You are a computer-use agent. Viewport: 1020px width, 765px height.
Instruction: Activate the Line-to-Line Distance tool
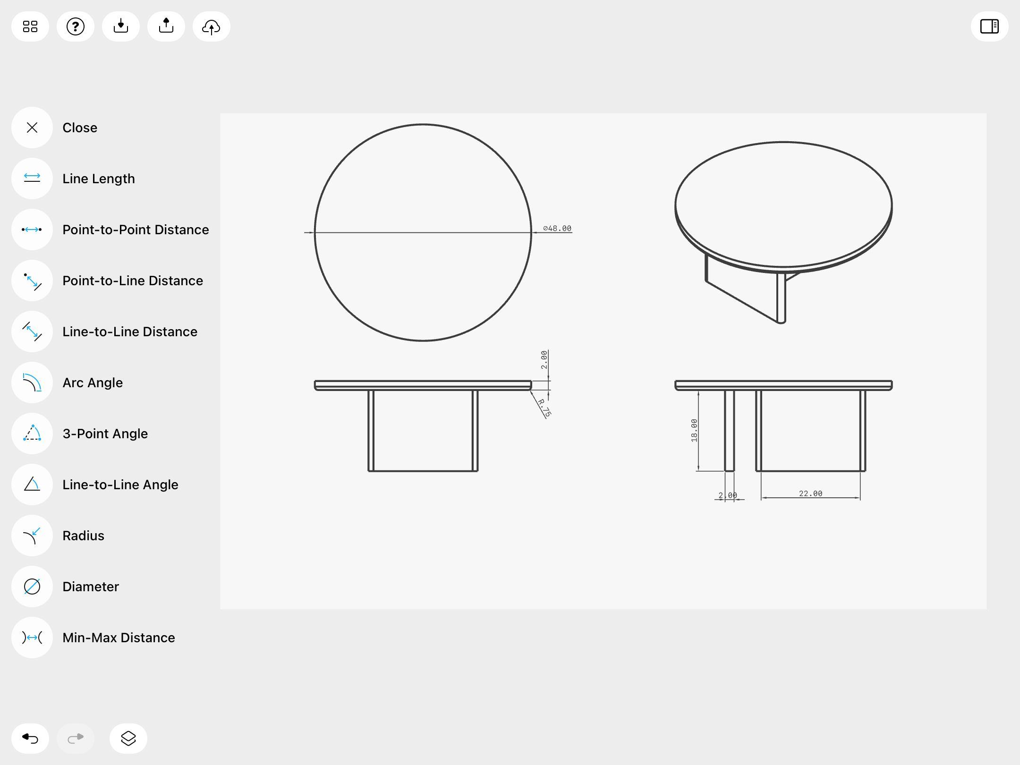pos(32,331)
